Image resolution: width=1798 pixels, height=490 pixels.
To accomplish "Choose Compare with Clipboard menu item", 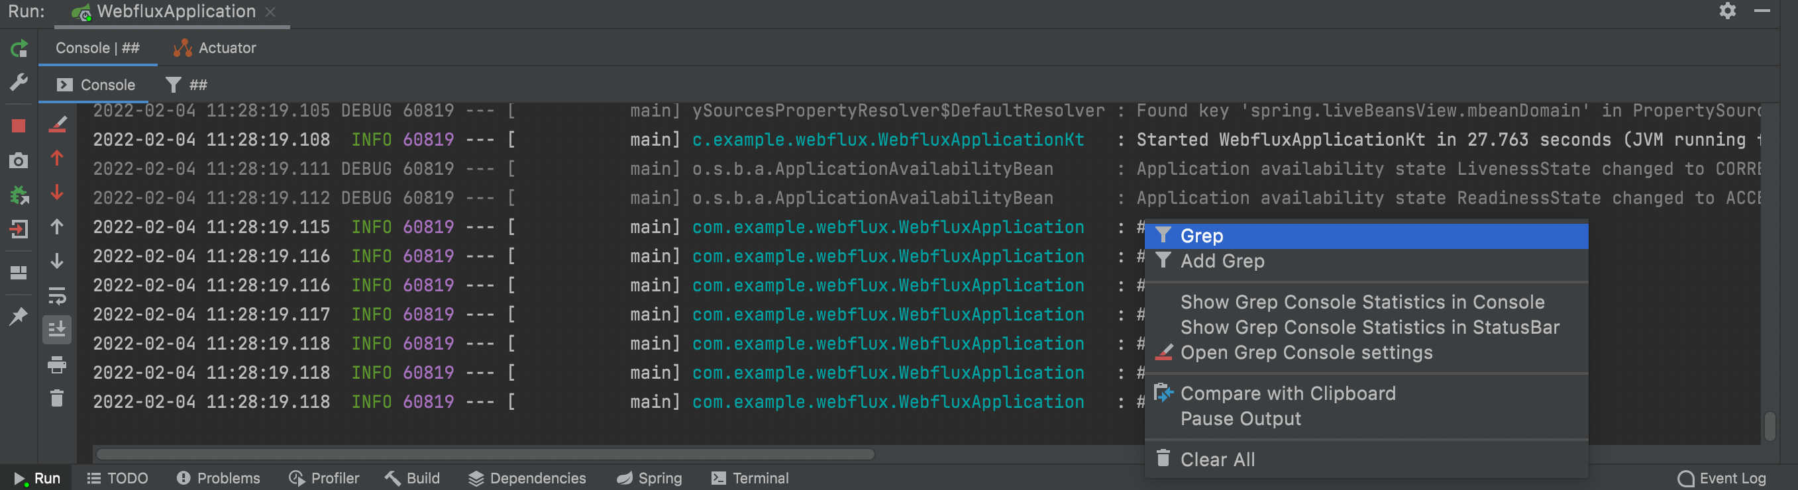I will pyautogui.click(x=1366, y=394).
